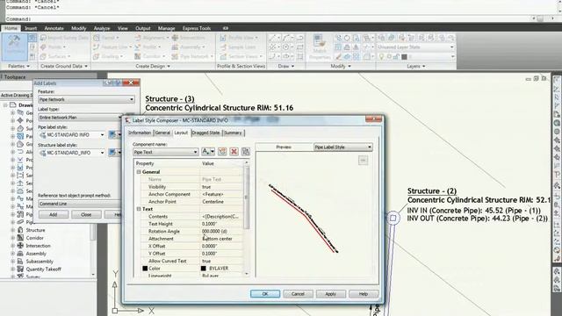Open Annotate ribbon tab
The height and width of the screenshot is (316, 562).
pyautogui.click(x=54, y=28)
